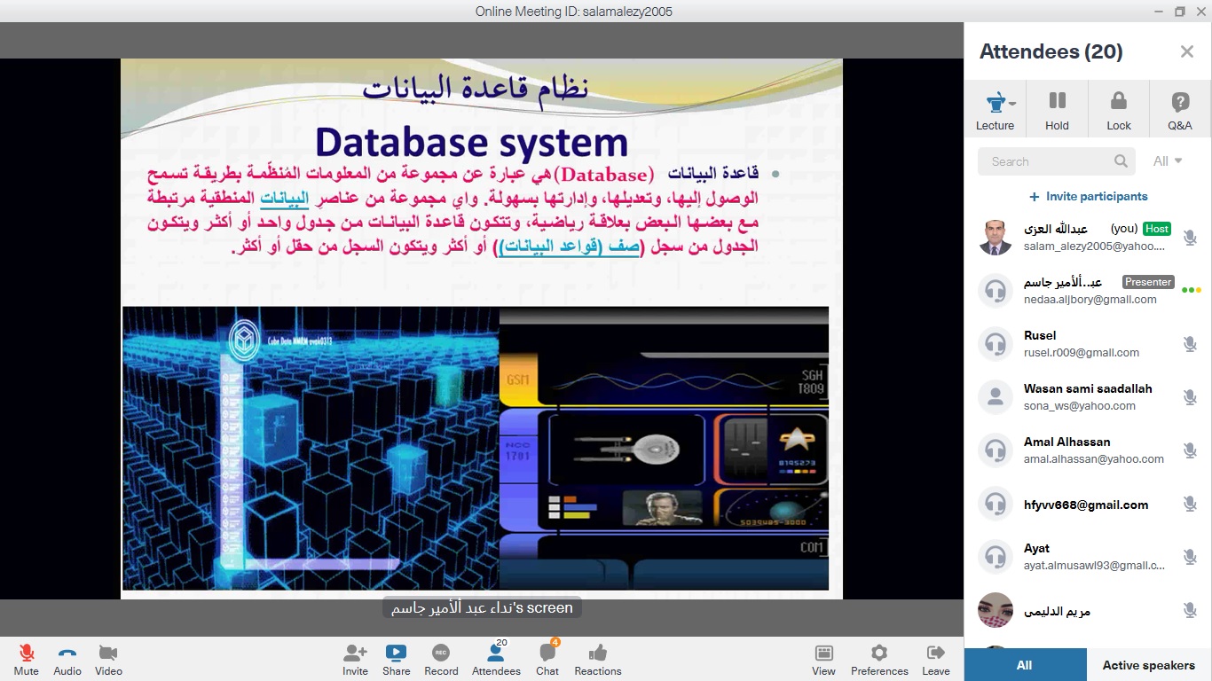The width and height of the screenshot is (1212, 681).
Task: Toggle Wasan sami saadallah's microphone
Action: 1190,397
